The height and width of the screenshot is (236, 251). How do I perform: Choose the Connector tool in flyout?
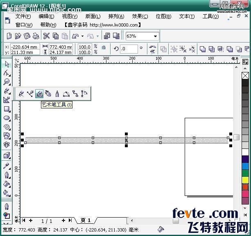point(75,94)
